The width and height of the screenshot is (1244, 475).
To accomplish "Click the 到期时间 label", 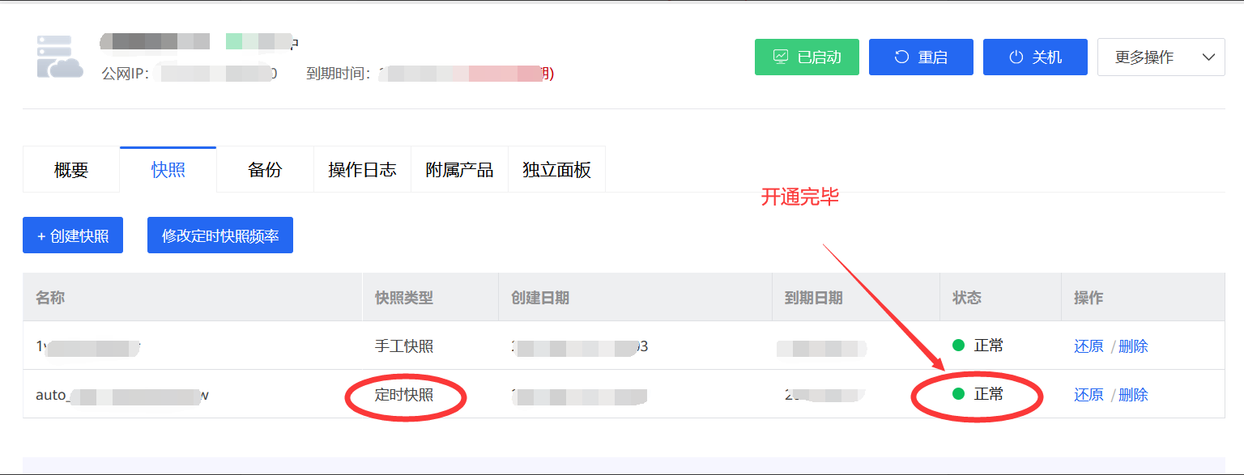I will coord(339,74).
